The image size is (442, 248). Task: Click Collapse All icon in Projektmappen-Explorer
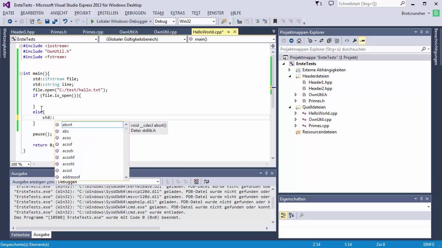[x=329, y=41]
